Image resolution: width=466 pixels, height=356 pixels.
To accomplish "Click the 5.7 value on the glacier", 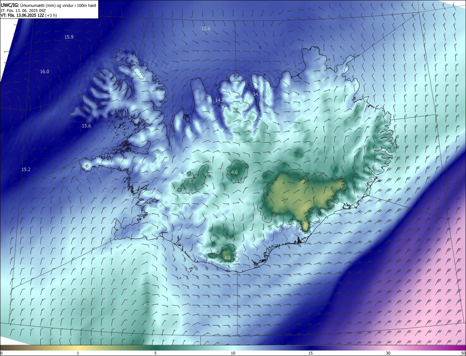I will (192, 181).
